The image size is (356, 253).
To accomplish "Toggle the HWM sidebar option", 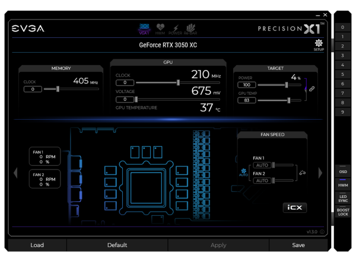I will (343, 184).
